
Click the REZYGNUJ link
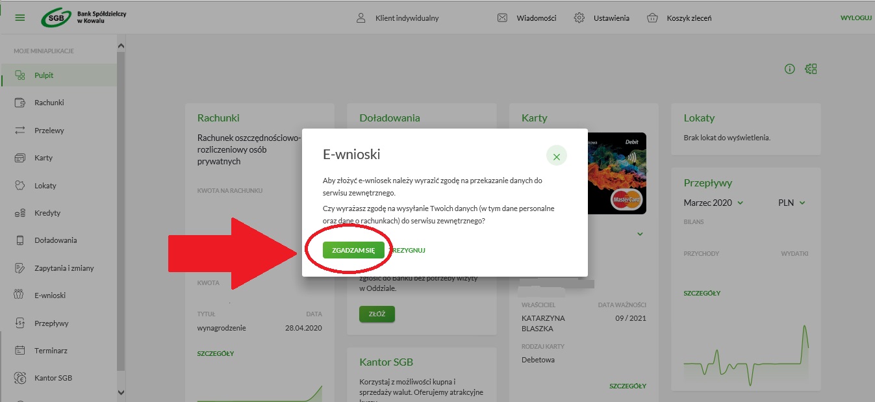(409, 250)
